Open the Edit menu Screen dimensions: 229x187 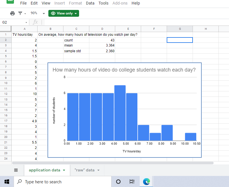coord(34,3)
